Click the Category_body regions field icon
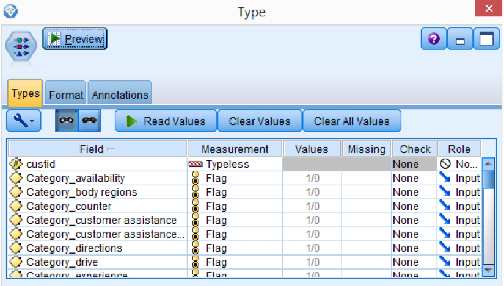Screen dimensions: 504x286 16,192
